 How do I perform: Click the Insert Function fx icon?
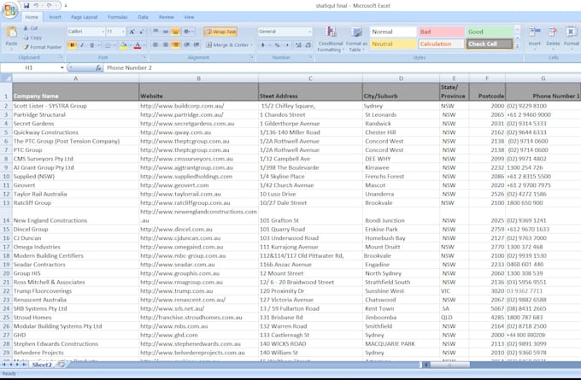[98, 67]
